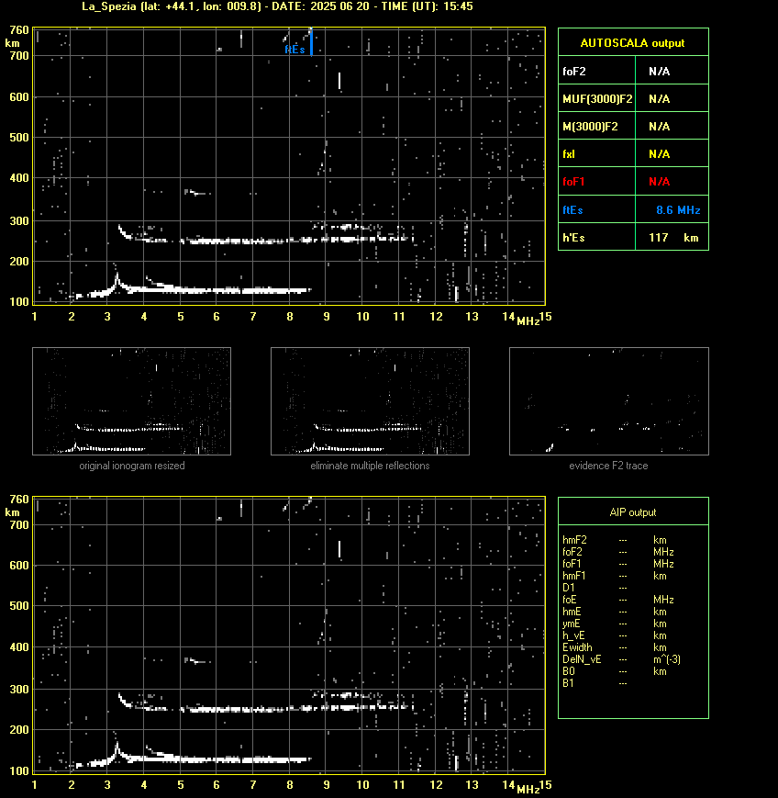Click the 'evidence F2 trace' caption

point(608,466)
